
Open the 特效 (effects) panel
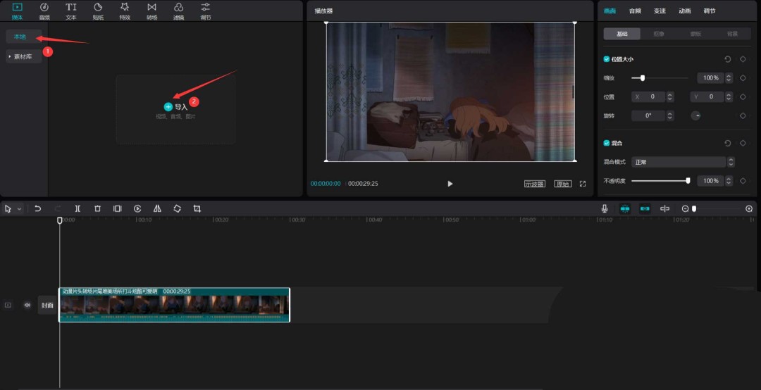point(125,11)
